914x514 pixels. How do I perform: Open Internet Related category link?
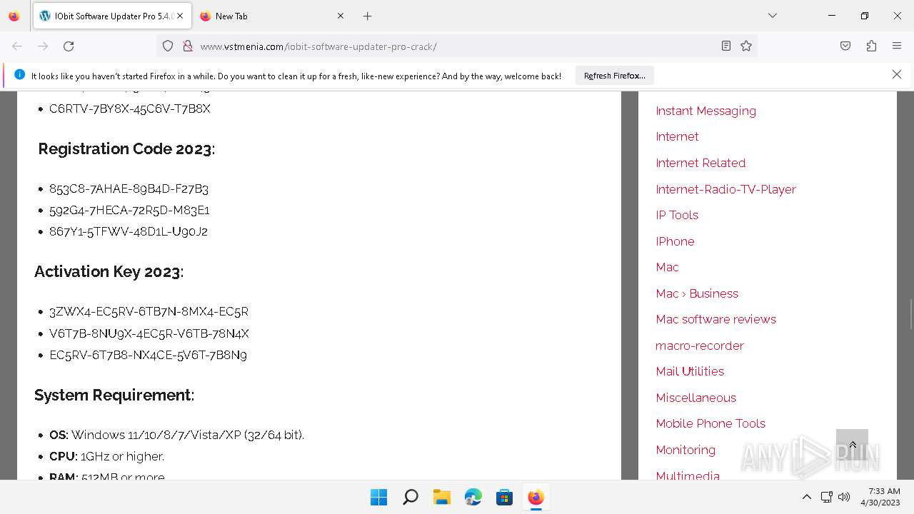(x=700, y=163)
